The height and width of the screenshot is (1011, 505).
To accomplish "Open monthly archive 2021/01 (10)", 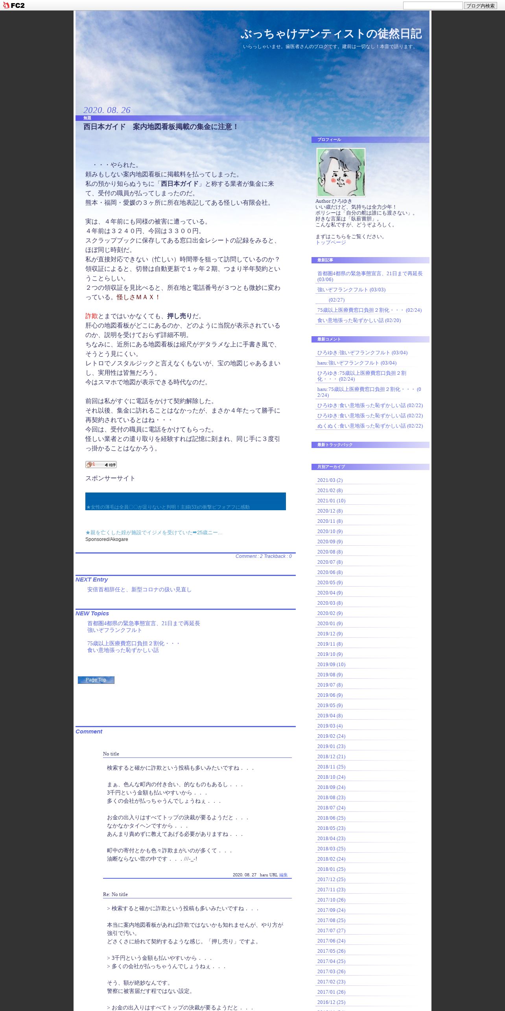I will pos(331,501).
